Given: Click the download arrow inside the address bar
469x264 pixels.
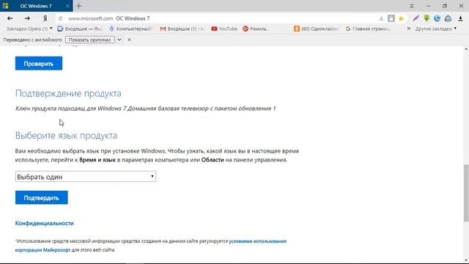Looking at the screenshot, I should 381,18.
